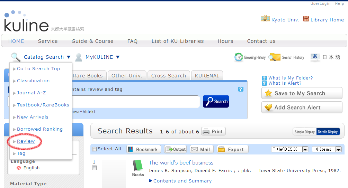Select Textbook/RareBooks menu entry
This screenshot has width=348, height=188.
point(43,105)
